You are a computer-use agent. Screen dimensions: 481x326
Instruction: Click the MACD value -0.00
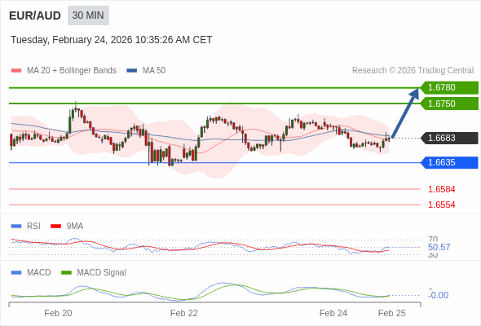(438, 295)
